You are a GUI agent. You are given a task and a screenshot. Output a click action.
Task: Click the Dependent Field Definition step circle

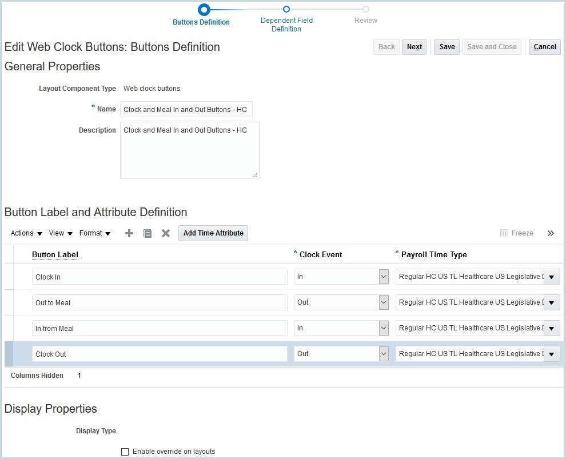coord(286,10)
